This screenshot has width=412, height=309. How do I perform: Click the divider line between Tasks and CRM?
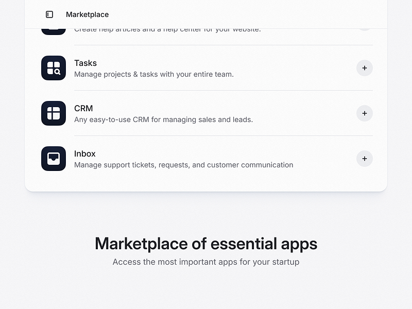(x=224, y=91)
